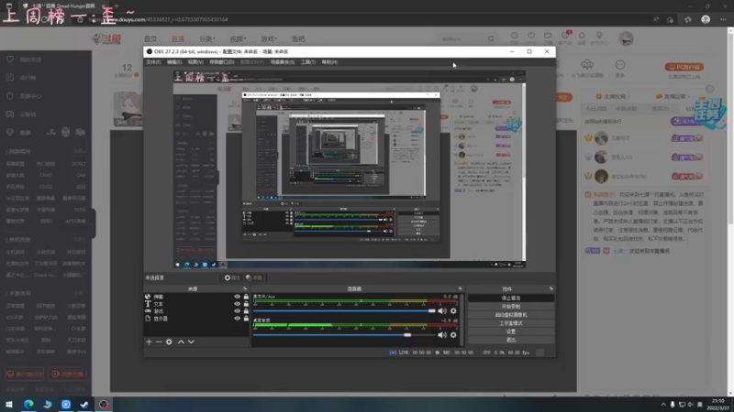
Task: Go to Douyu Home tab in navbar
Action: (150, 38)
